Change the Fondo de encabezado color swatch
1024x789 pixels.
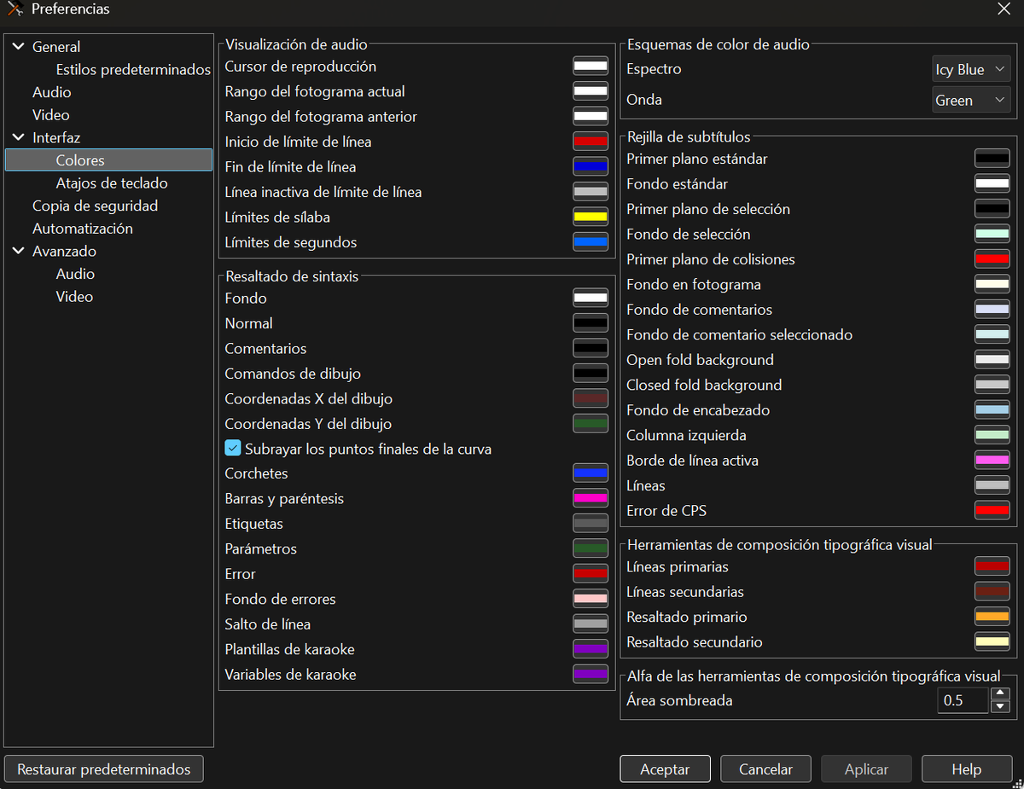(992, 410)
